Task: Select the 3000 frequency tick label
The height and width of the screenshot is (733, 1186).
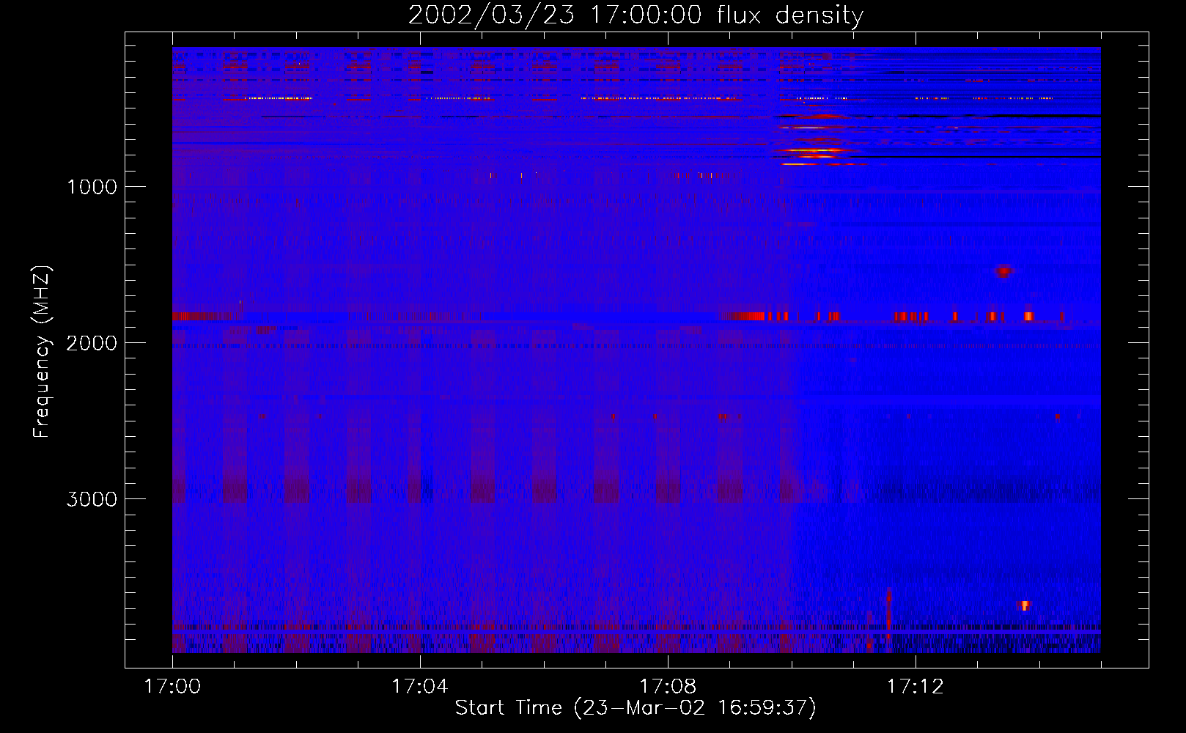Action: 92,499
